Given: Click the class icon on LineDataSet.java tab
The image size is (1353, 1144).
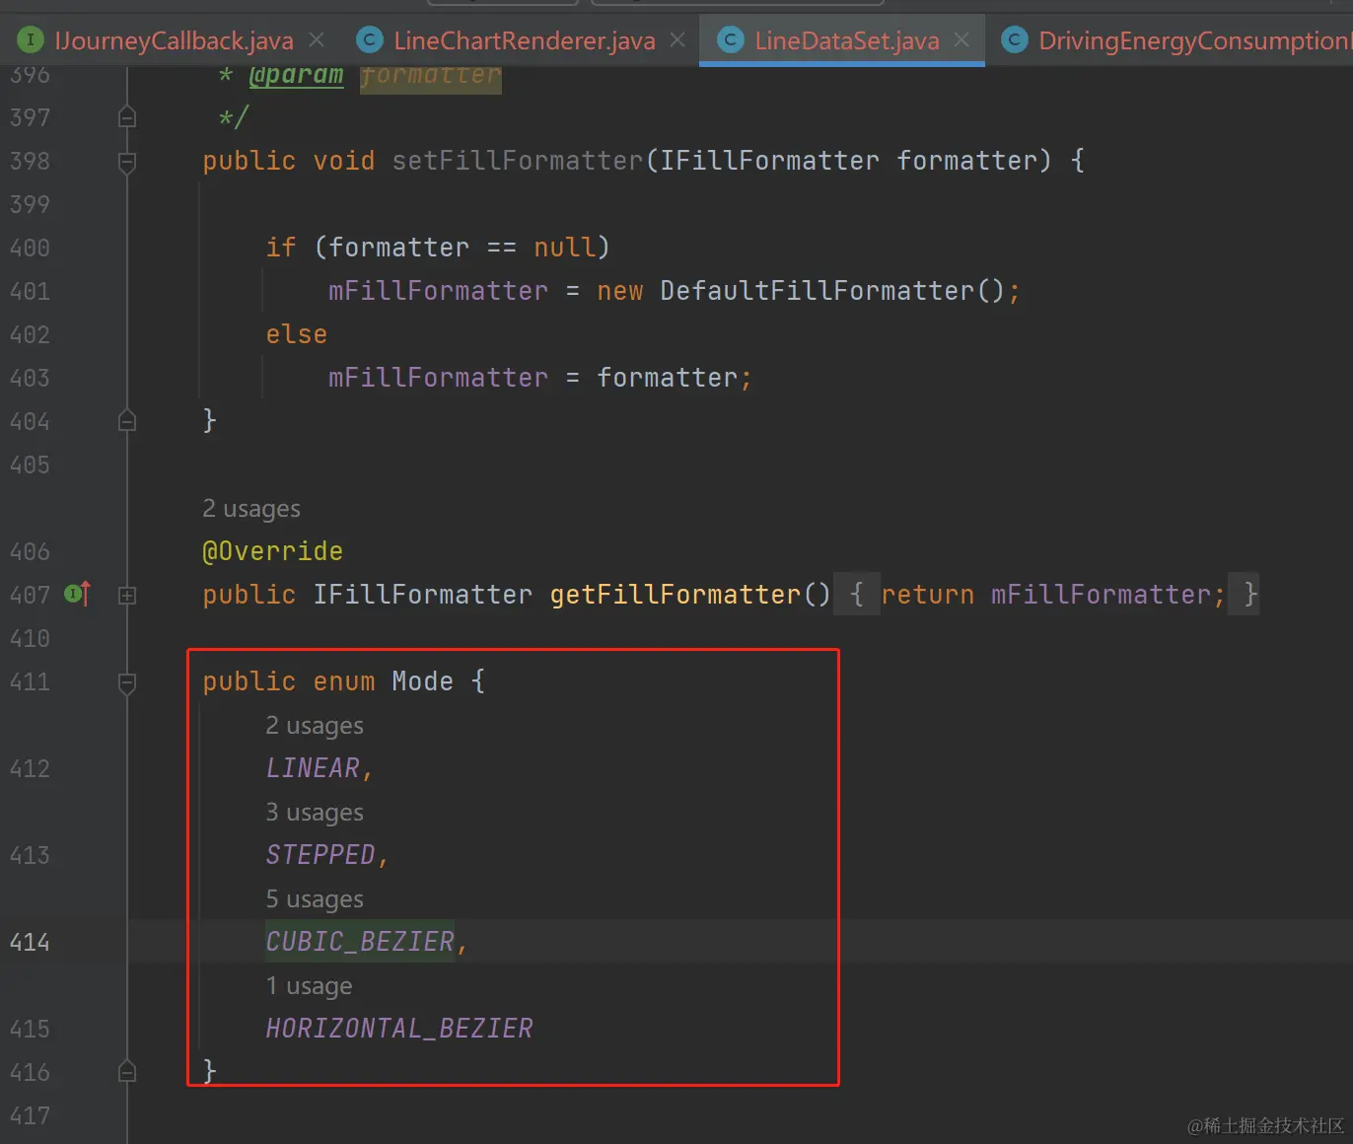Looking at the screenshot, I should point(731,40).
